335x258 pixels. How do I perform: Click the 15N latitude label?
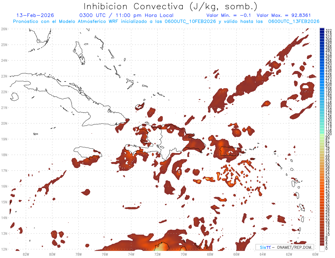(4, 202)
